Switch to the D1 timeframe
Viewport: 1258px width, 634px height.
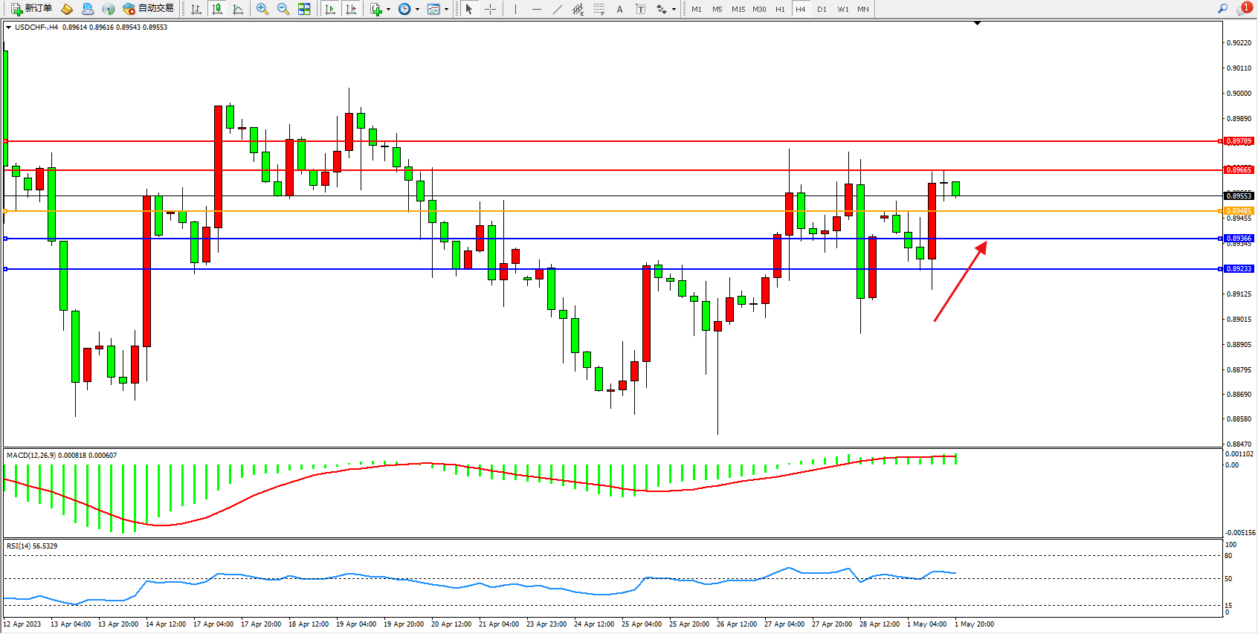coord(821,9)
